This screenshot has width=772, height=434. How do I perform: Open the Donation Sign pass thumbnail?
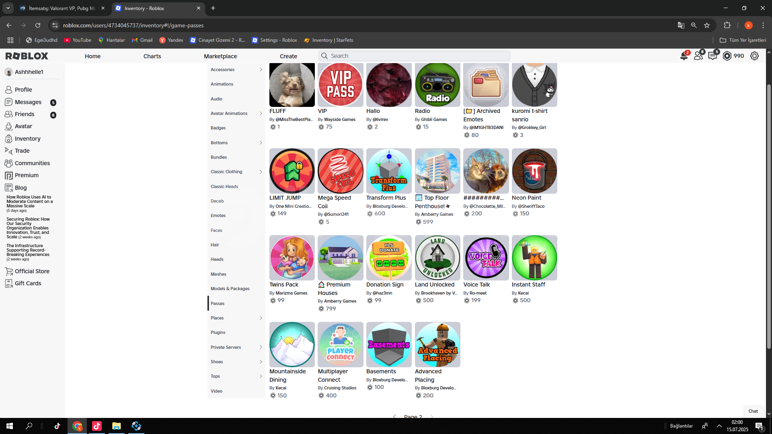389,258
